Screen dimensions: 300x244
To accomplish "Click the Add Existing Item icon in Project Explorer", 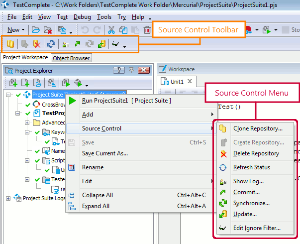I will 37,83.
